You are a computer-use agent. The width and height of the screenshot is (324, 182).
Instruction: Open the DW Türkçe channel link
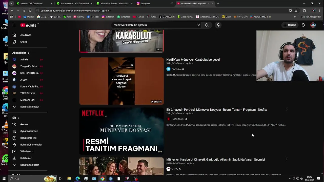pyautogui.click(x=176, y=69)
